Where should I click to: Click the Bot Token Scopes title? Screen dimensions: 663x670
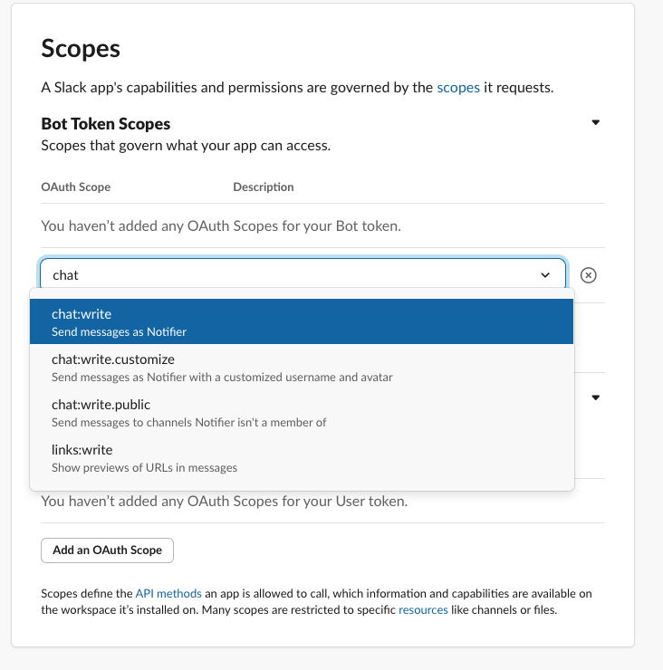[106, 124]
